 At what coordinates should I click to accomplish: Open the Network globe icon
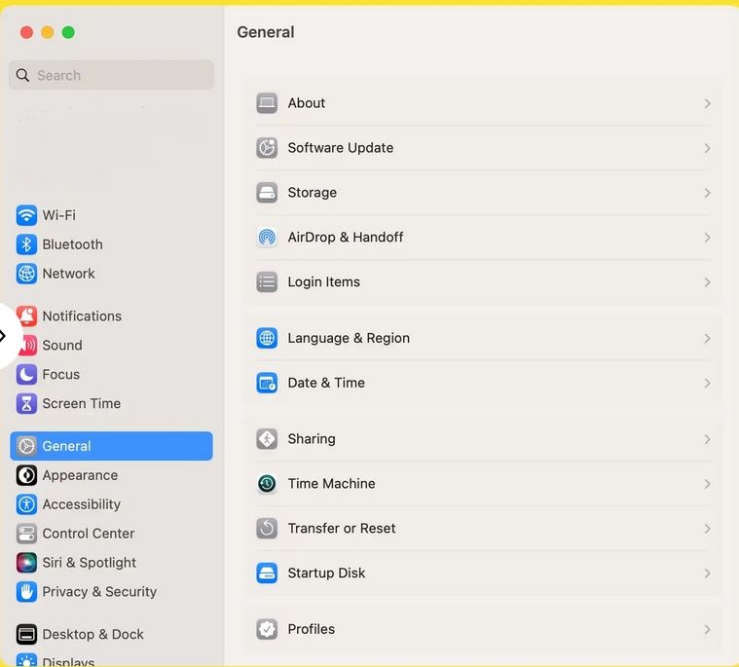coord(26,274)
